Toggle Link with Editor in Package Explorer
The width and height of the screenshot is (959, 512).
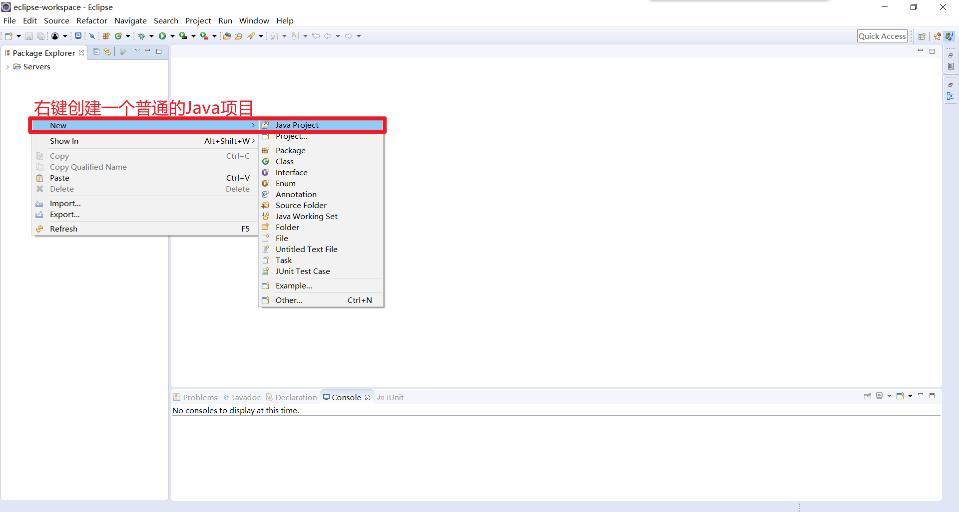(x=107, y=51)
